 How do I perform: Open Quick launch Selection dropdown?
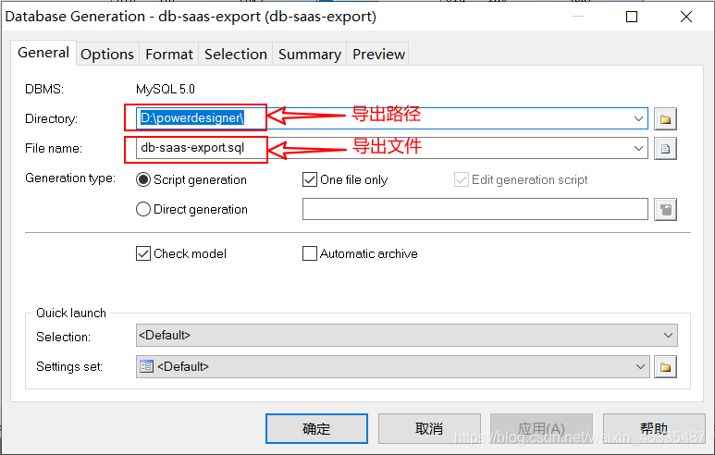click(407, 336)
